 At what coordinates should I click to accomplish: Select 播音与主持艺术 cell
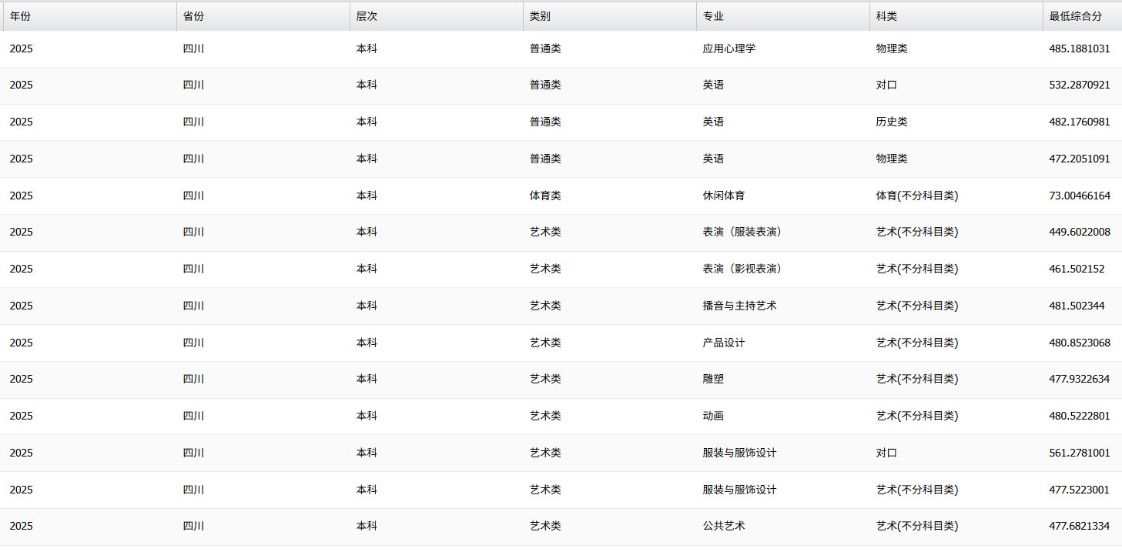pyautogui.click(x=739, y=306)
